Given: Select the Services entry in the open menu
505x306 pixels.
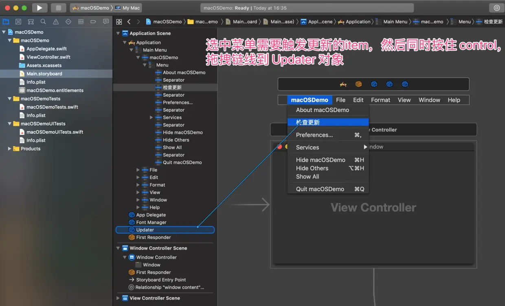Looking at the screenshot, I should coord(307,147).
